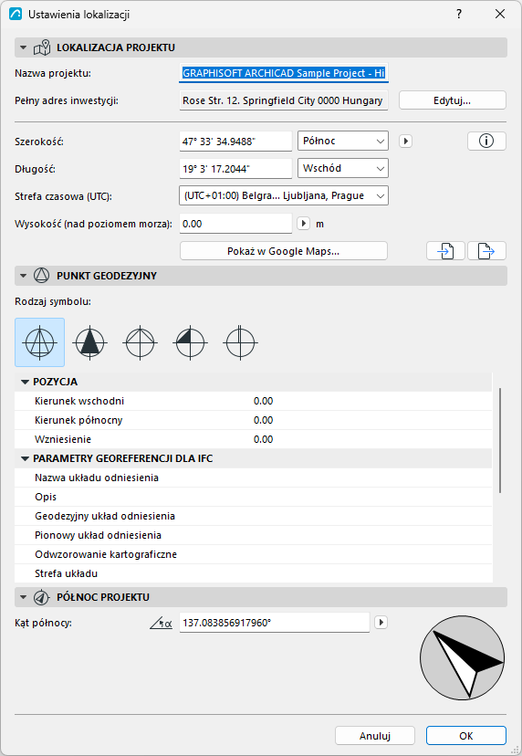The height and width of the screenshot is (756, 522).
Task: Click the survey point icon in Punkt geodezyjny header
Action: pyautogui.click(x=42, y=276)
